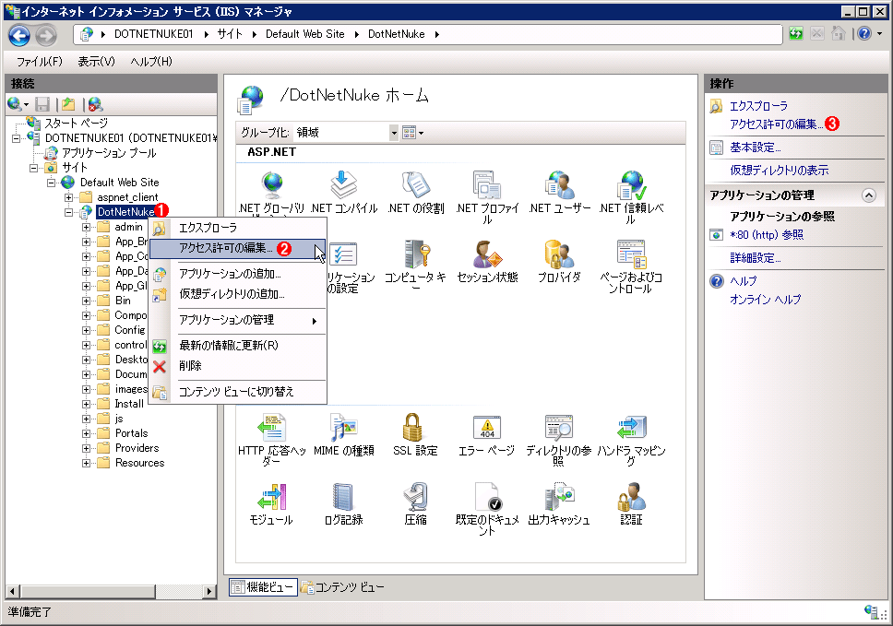Click 仮想ディレクトリの表示 link

[780, 171]
